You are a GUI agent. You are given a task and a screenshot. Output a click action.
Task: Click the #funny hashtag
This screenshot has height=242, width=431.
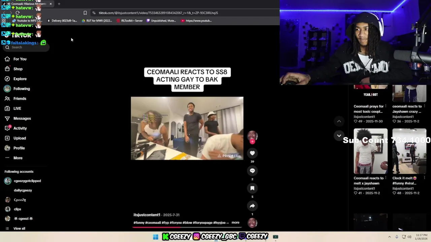coord(139,223)
